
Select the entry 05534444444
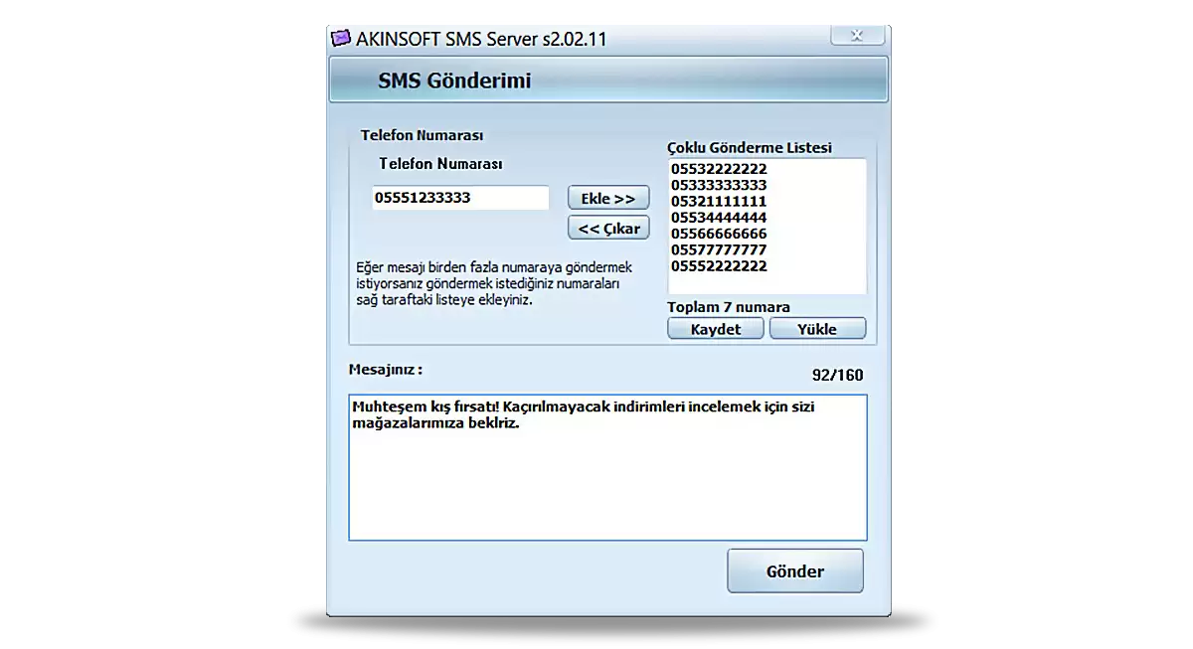point(717,218)
